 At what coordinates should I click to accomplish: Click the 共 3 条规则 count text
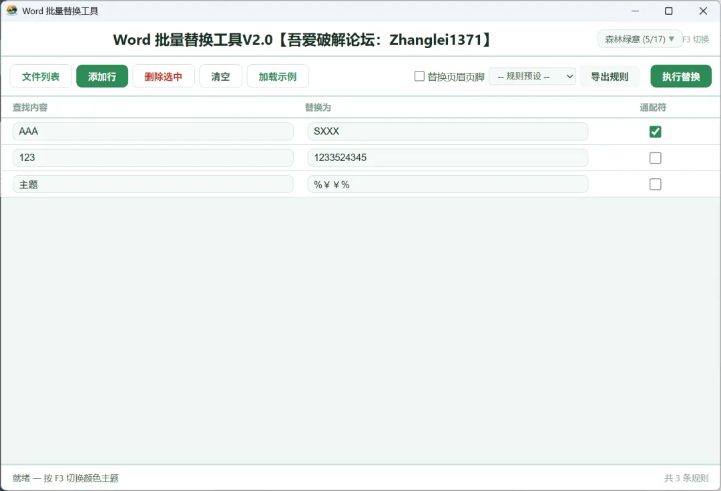(x=686, y=478)
